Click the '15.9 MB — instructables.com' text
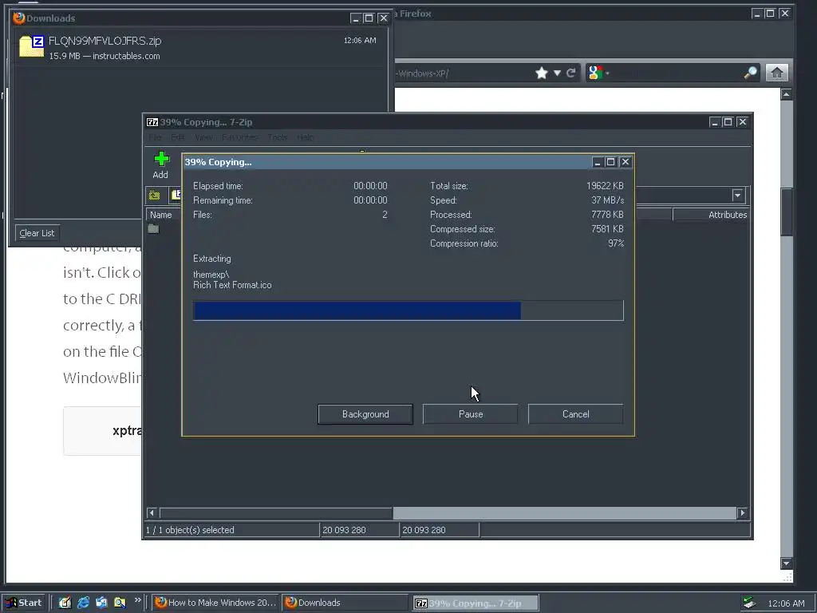Screen dimensions: 817x613 (x=105, y=56)
